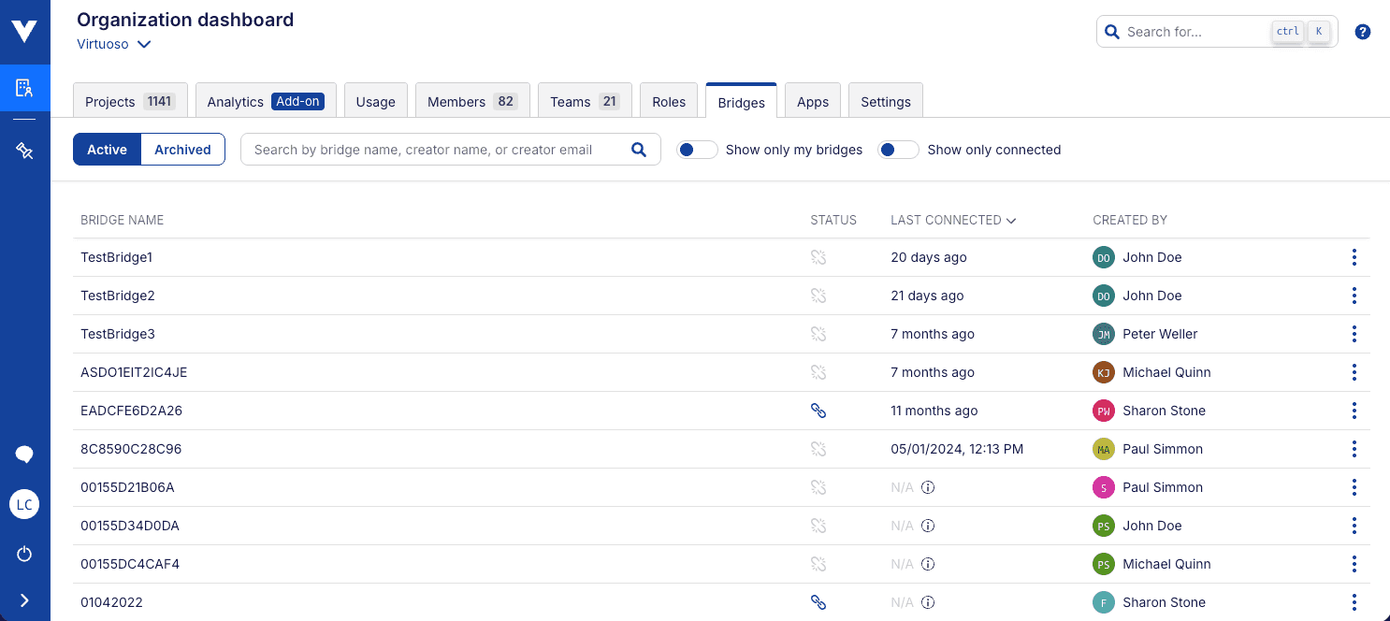Click the power logout icon
1390x621 pixels.
(24, 554)
